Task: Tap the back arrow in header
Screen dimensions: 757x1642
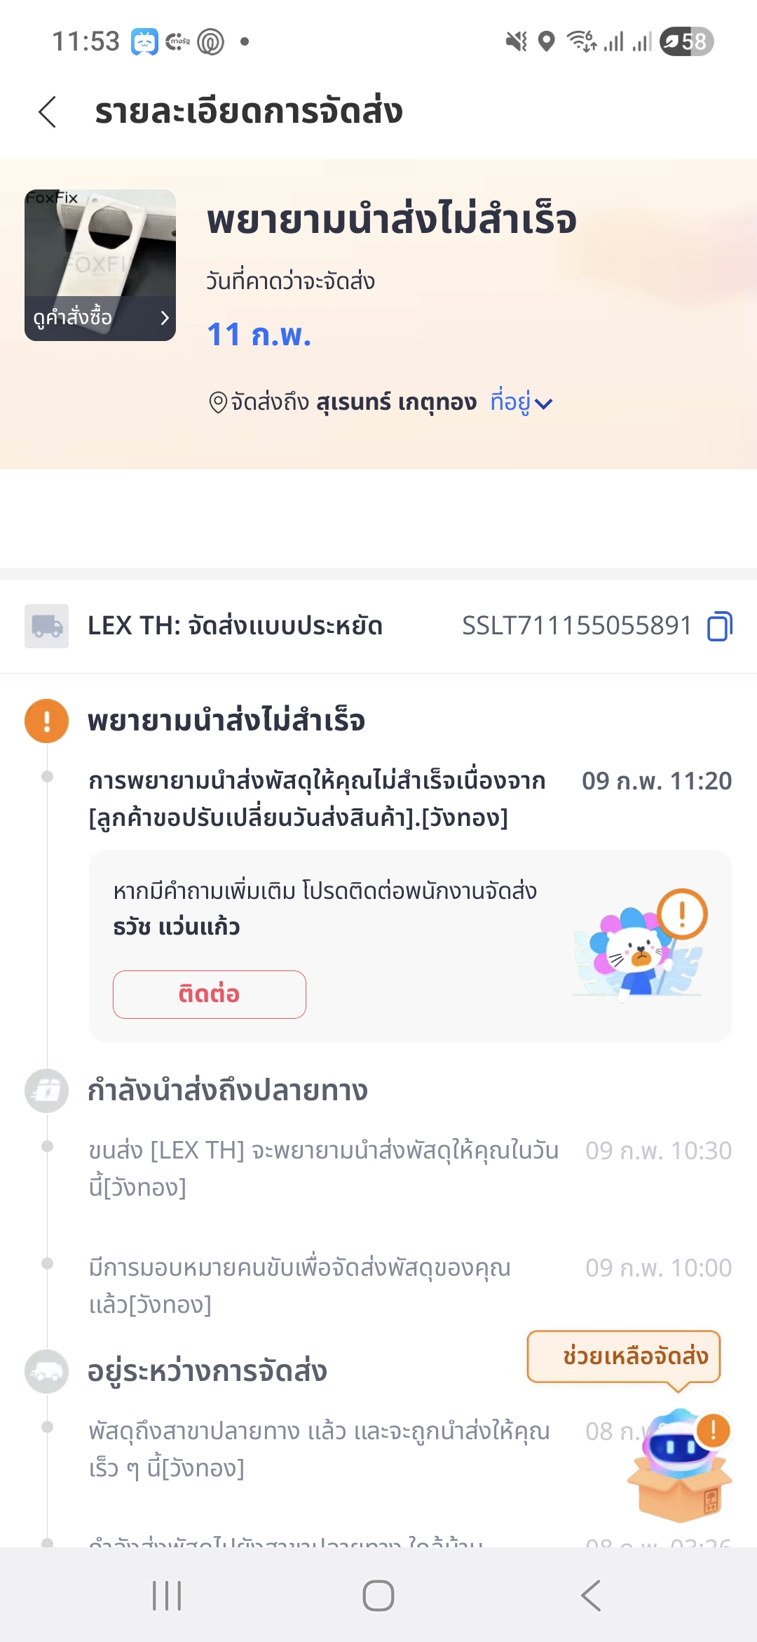Action: (48, 112)
